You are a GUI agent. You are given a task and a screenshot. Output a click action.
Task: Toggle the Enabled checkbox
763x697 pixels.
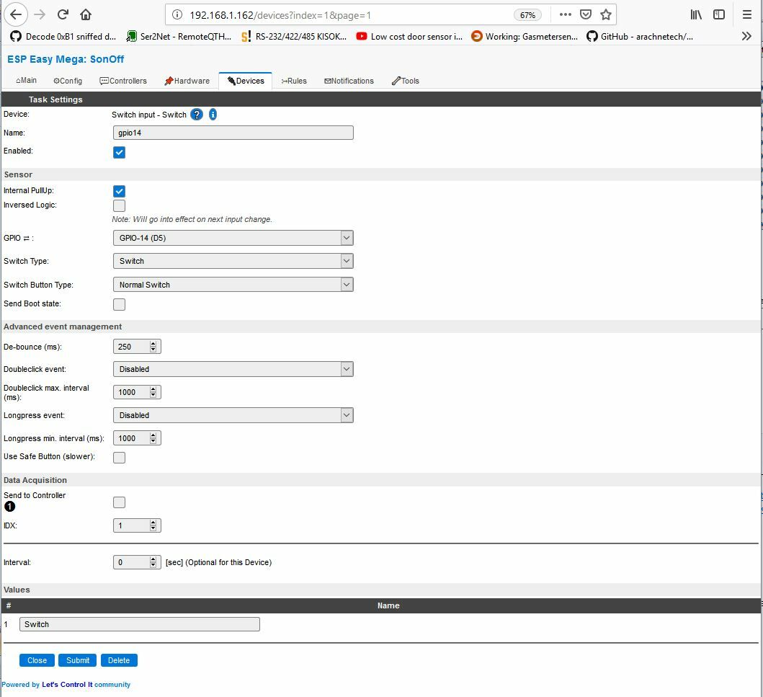tap(119, 152)
